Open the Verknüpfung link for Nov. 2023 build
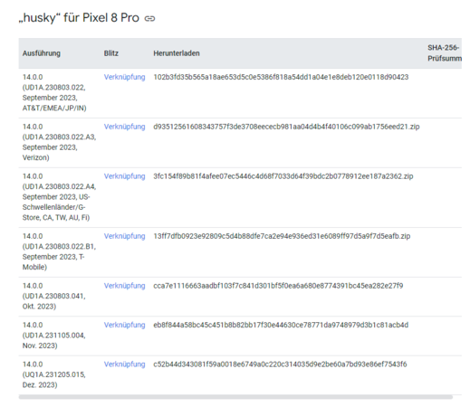Viewport: 470px width, 407px height. click(124, 325)
